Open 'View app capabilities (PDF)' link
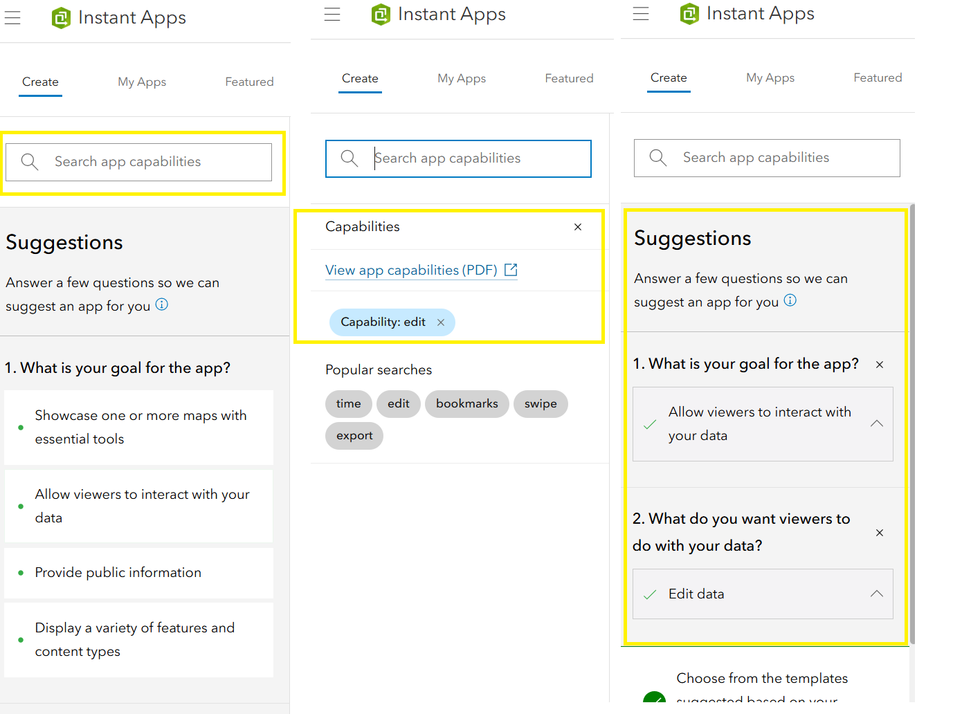 (412, 270)
